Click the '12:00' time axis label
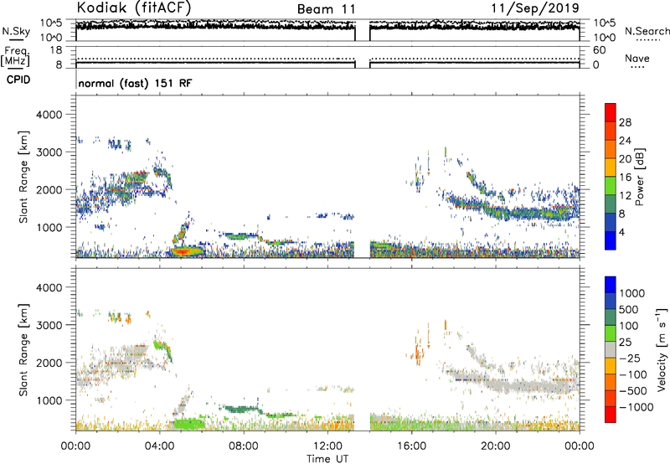 [327, 446]
